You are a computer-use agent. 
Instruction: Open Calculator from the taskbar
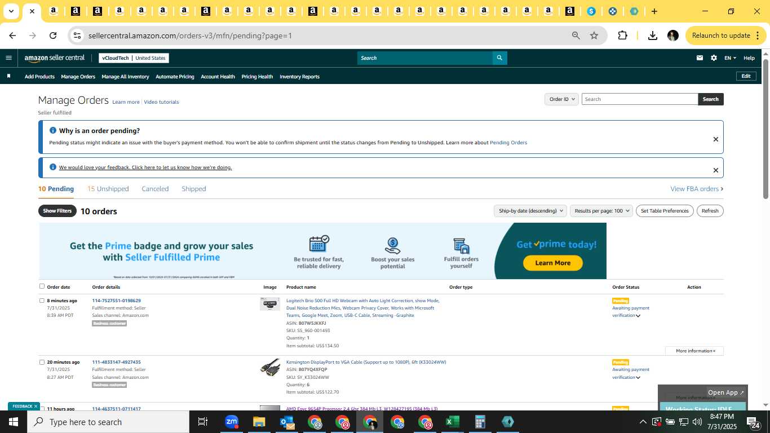480,422
